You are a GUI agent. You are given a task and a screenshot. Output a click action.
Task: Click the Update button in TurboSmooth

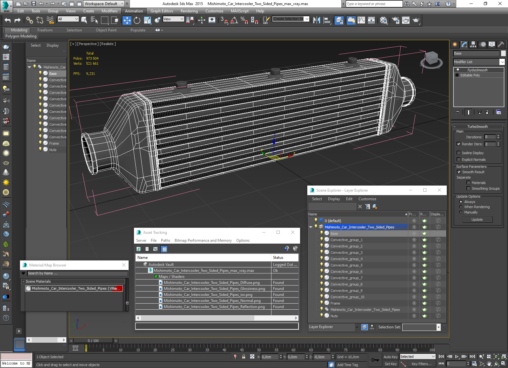pyautogui.click(x=477, y=220)
